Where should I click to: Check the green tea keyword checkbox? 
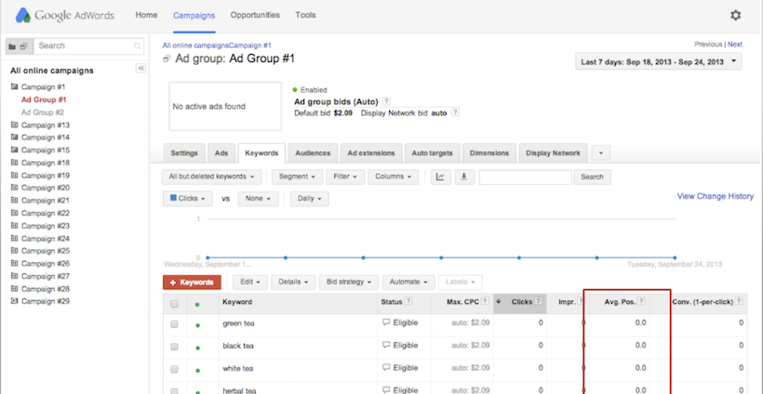pos(174,323)
